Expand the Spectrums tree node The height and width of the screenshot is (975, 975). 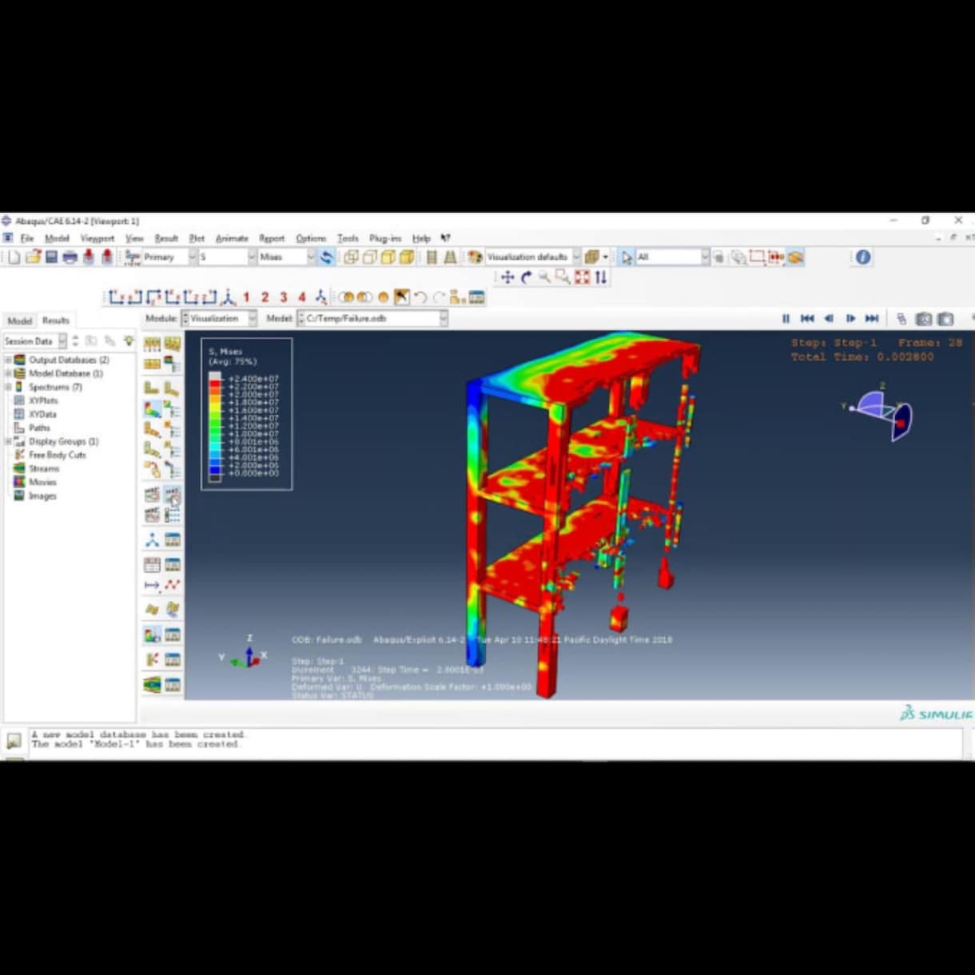tap(9, 388)
